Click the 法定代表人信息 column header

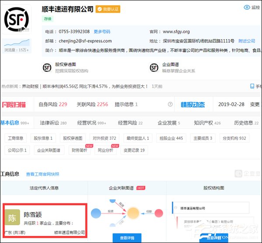pos(44,188)
